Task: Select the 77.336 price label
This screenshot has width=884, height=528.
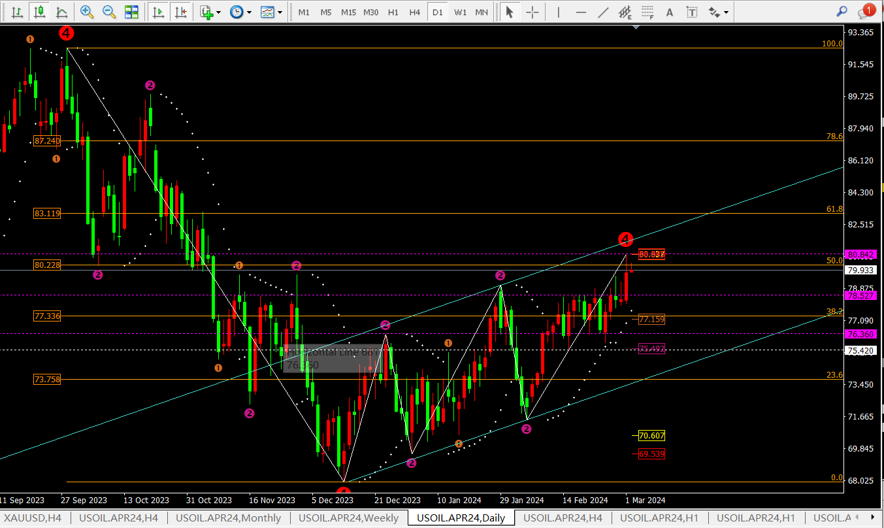Action: [47, 316]
